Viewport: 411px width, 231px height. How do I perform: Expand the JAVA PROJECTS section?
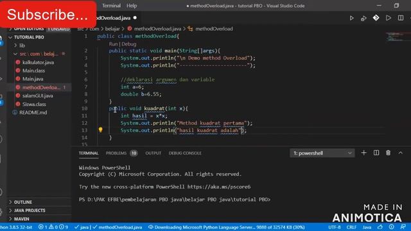[39, 210]
